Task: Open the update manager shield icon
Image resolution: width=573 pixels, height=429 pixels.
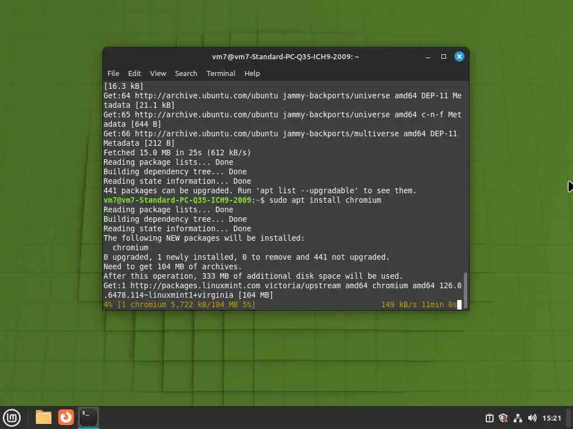Action: click(x=503, y=418)
